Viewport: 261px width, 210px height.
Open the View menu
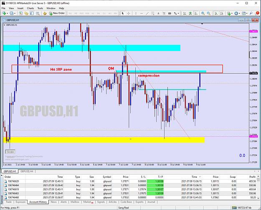click(11, 8)
